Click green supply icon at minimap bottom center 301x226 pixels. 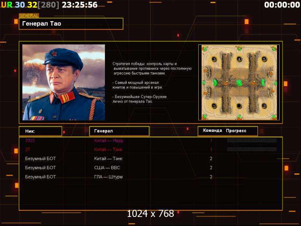tap(239, 116)
